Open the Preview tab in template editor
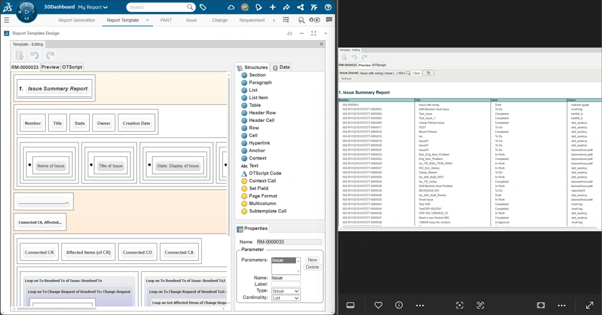602x315 pixels. pyautogui.click(x=50, y=67)
